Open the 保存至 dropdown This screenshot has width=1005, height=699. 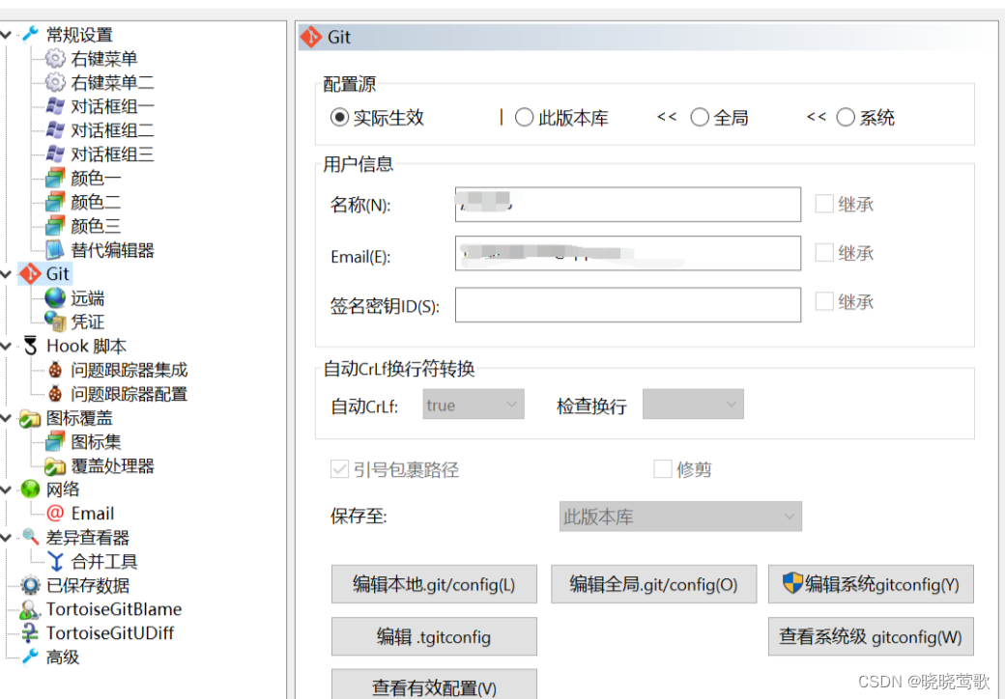680,517
